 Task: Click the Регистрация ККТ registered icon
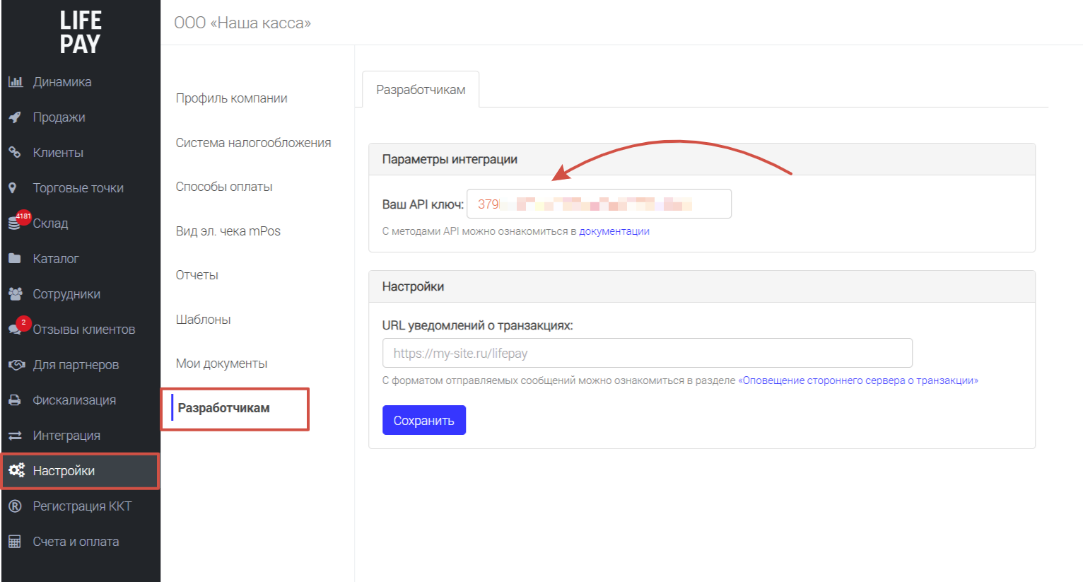point(15,506)
